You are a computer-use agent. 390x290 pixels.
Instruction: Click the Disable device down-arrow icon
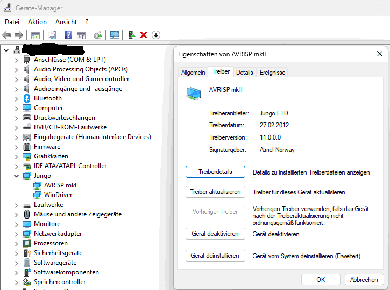point(156,35)
